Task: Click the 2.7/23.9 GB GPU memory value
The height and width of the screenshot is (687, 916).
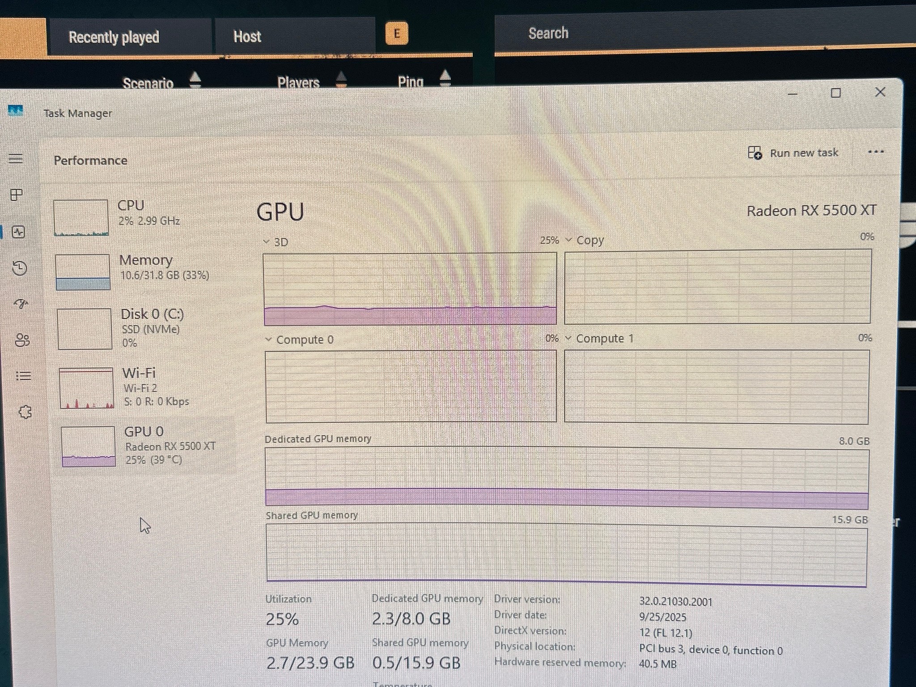Action: tap(310, 662)
